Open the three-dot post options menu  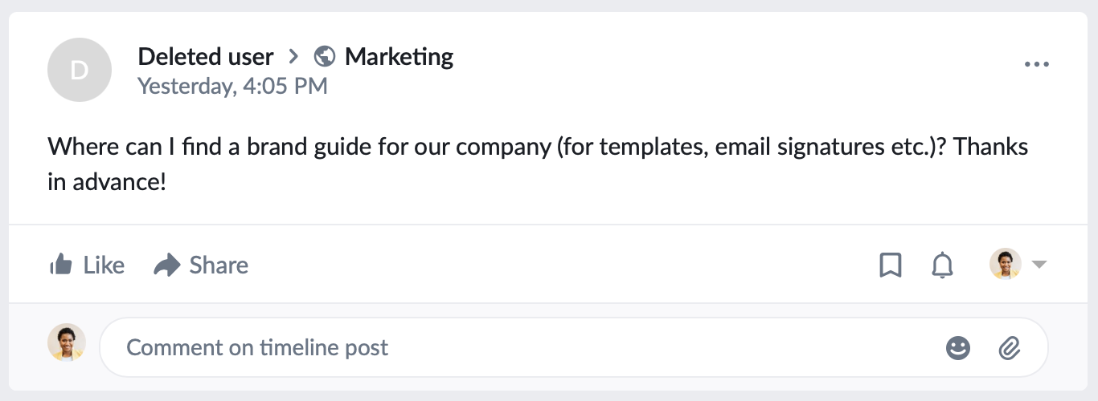click(1037, 65)
